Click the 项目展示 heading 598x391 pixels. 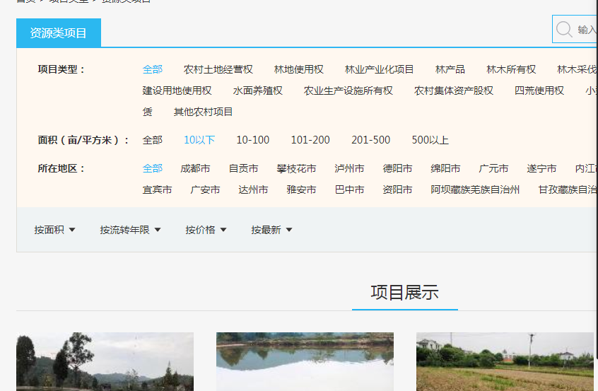tap(404, 293)
